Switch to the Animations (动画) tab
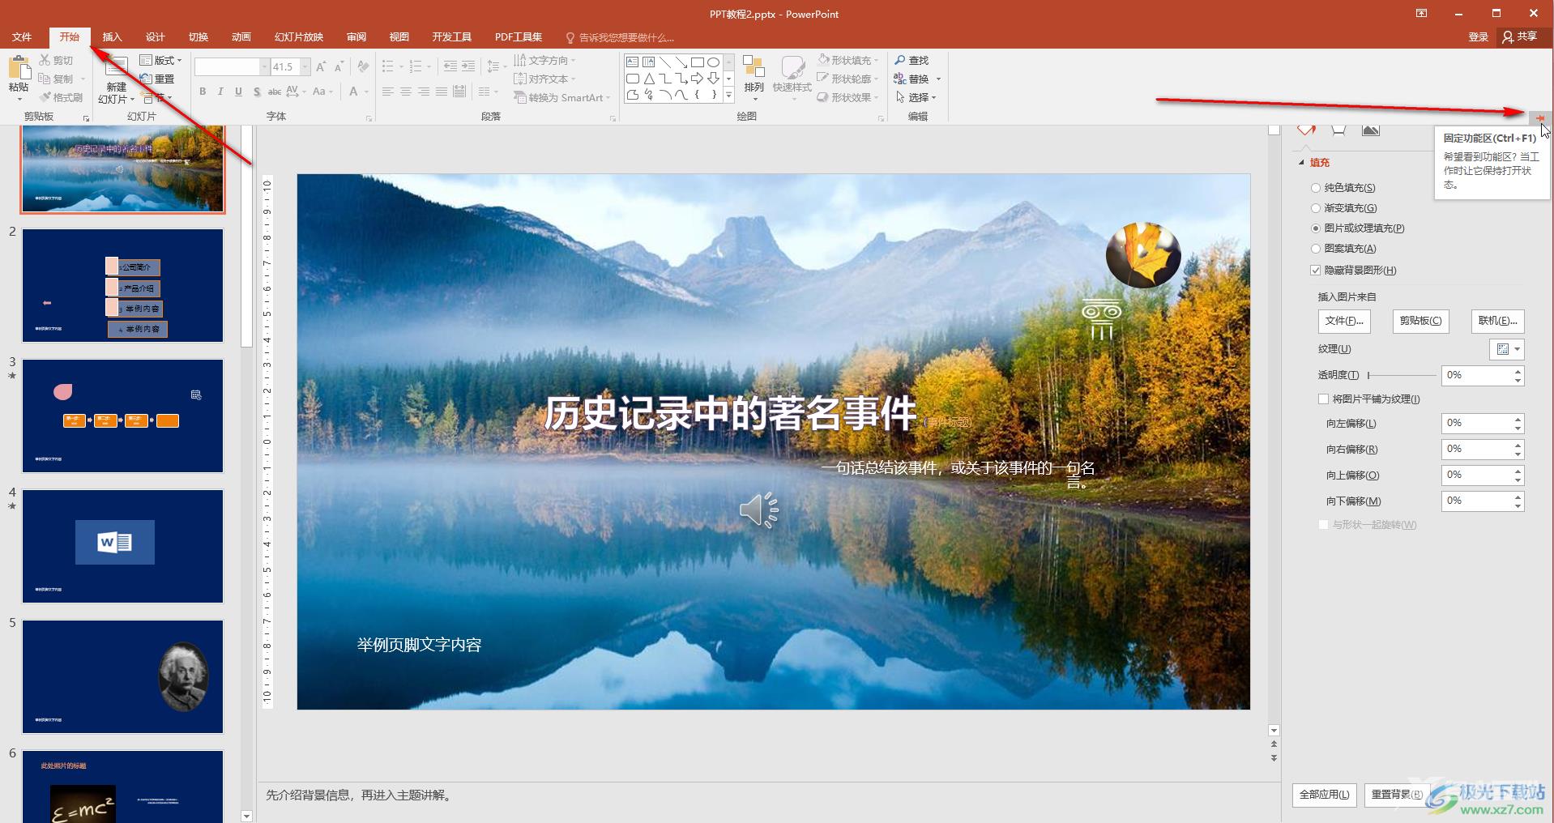This screenshot has width=1554, height=823. pos(241,37)
